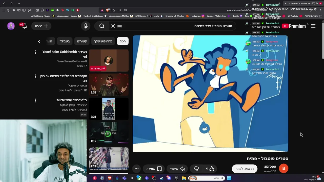Open more actions three-dot menu under video
The height and width of the screenshot is (182, 324).
click(136, 169)
